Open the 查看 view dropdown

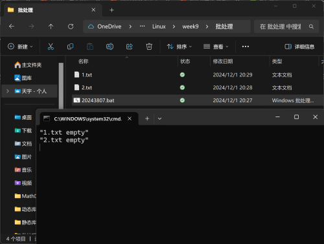point(216,47)
